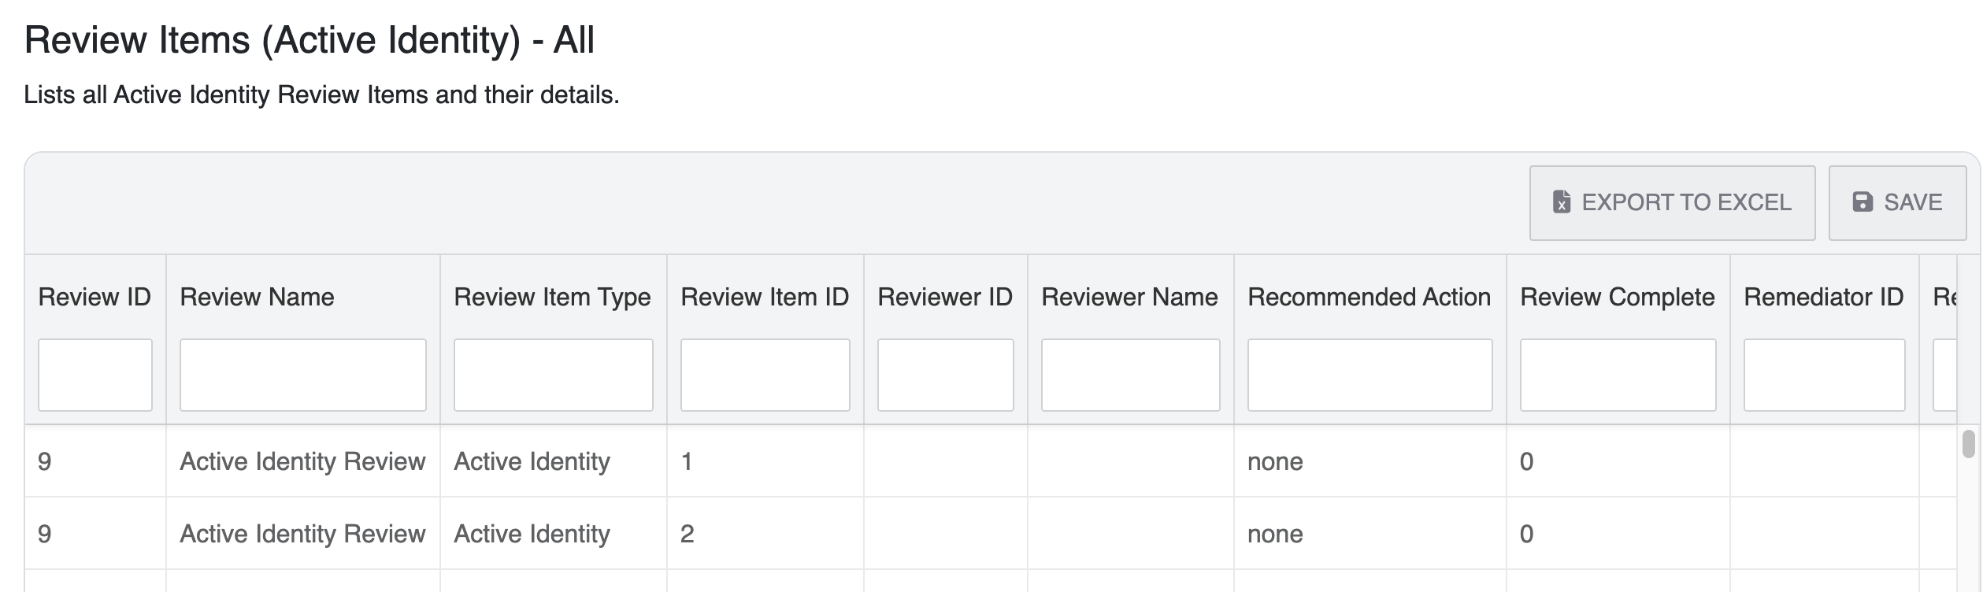Type in the Review Name filter box
The width and height of the screenshot is (1983, 592).
point(302,375)
